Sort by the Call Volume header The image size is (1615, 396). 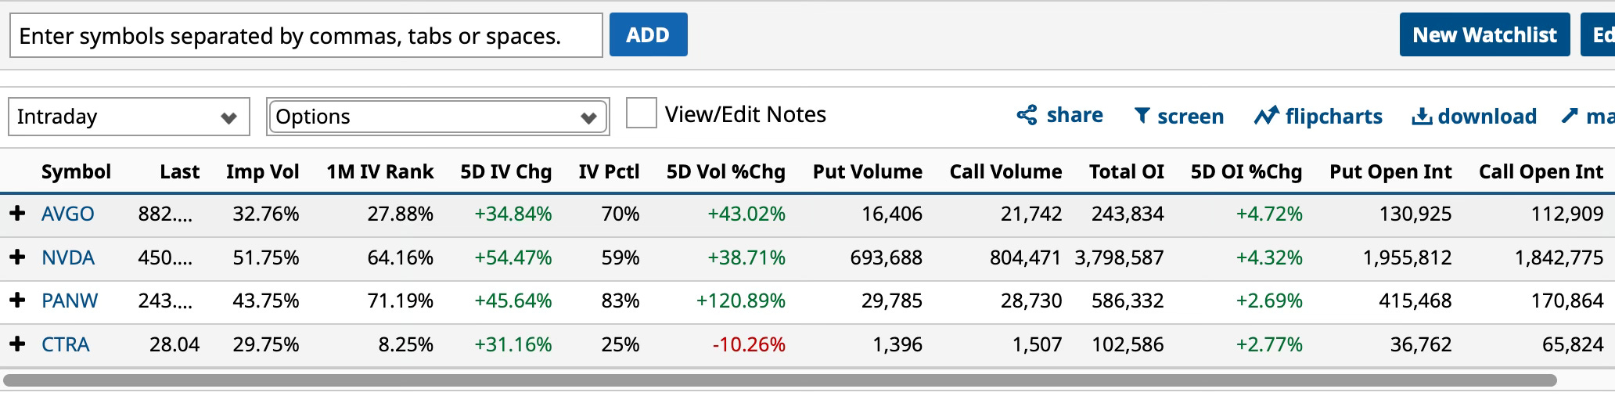point(1005,171)
